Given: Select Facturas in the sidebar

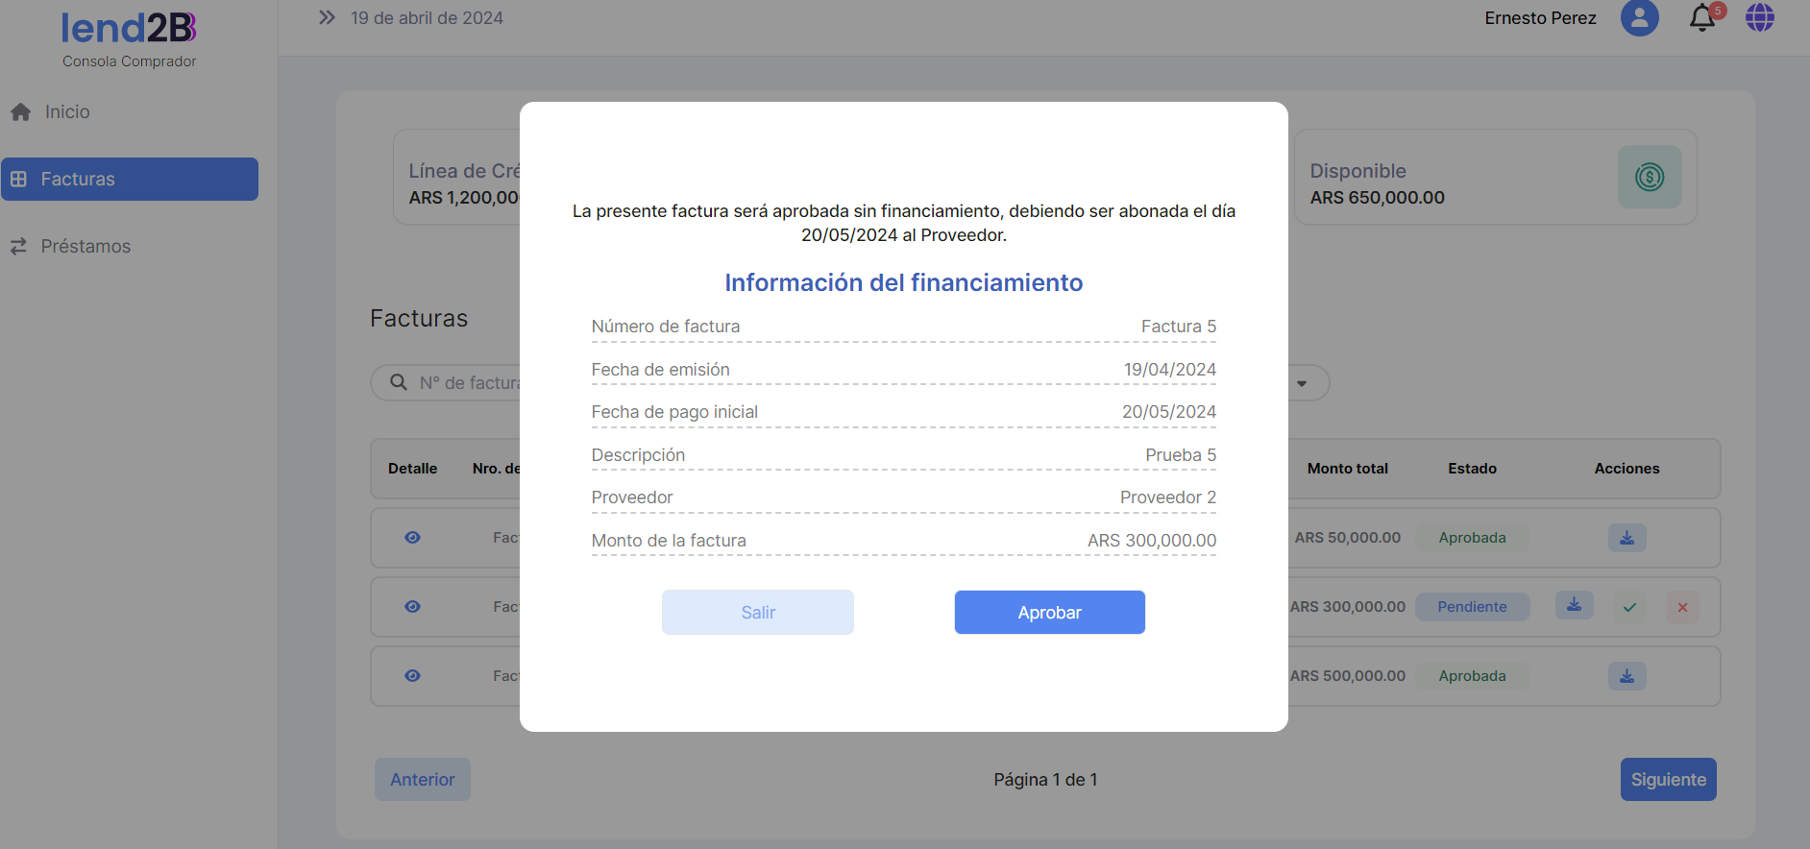Looking at the screenshot, I should pos(130,180).
